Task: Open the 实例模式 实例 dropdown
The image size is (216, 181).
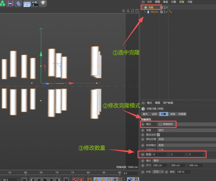Action: coord(186,145)
